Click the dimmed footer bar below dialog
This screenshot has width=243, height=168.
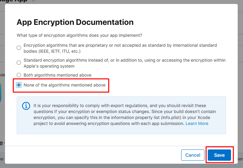[122, 166]
